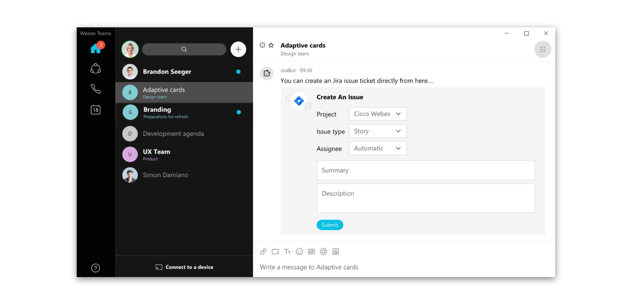Viewport: 632px width, 304px height.
Task: Click the Design team subtitle in header
Action: click(295, 54)
